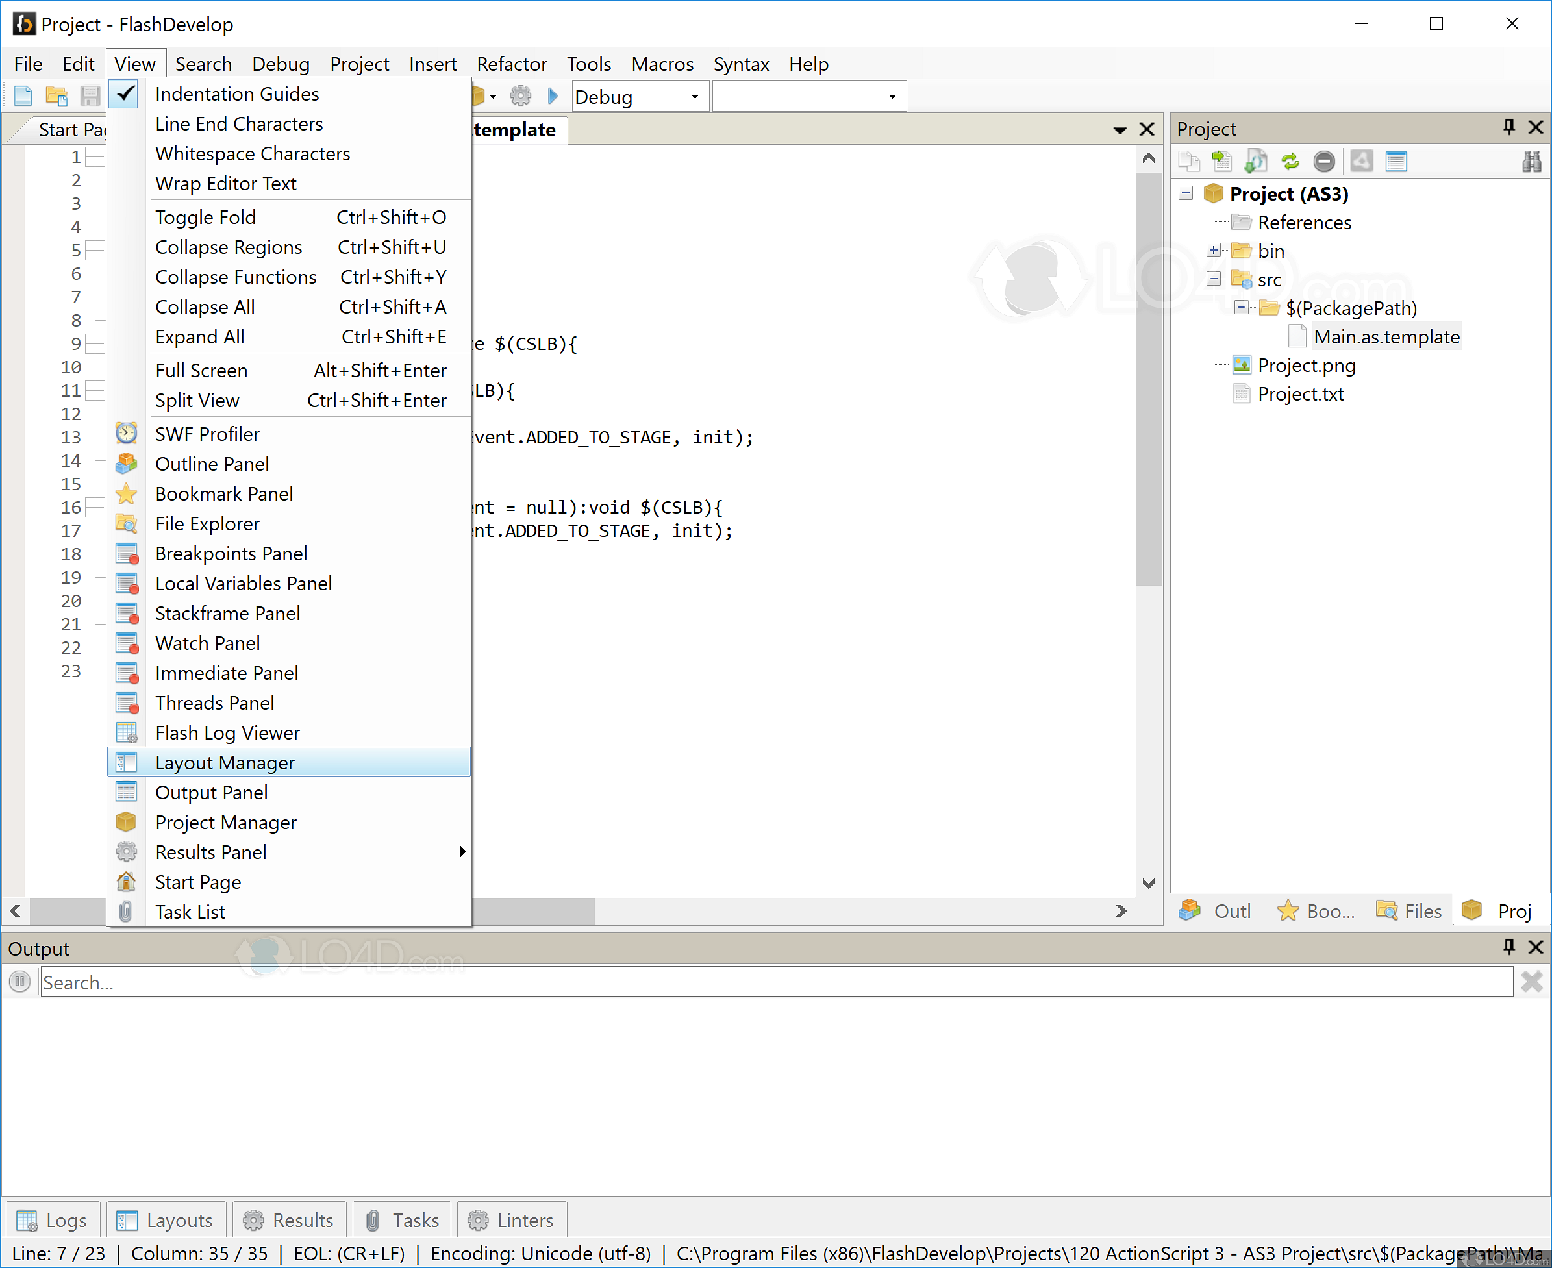
Task: Open a project file using the folder icon
Action: 56,95
